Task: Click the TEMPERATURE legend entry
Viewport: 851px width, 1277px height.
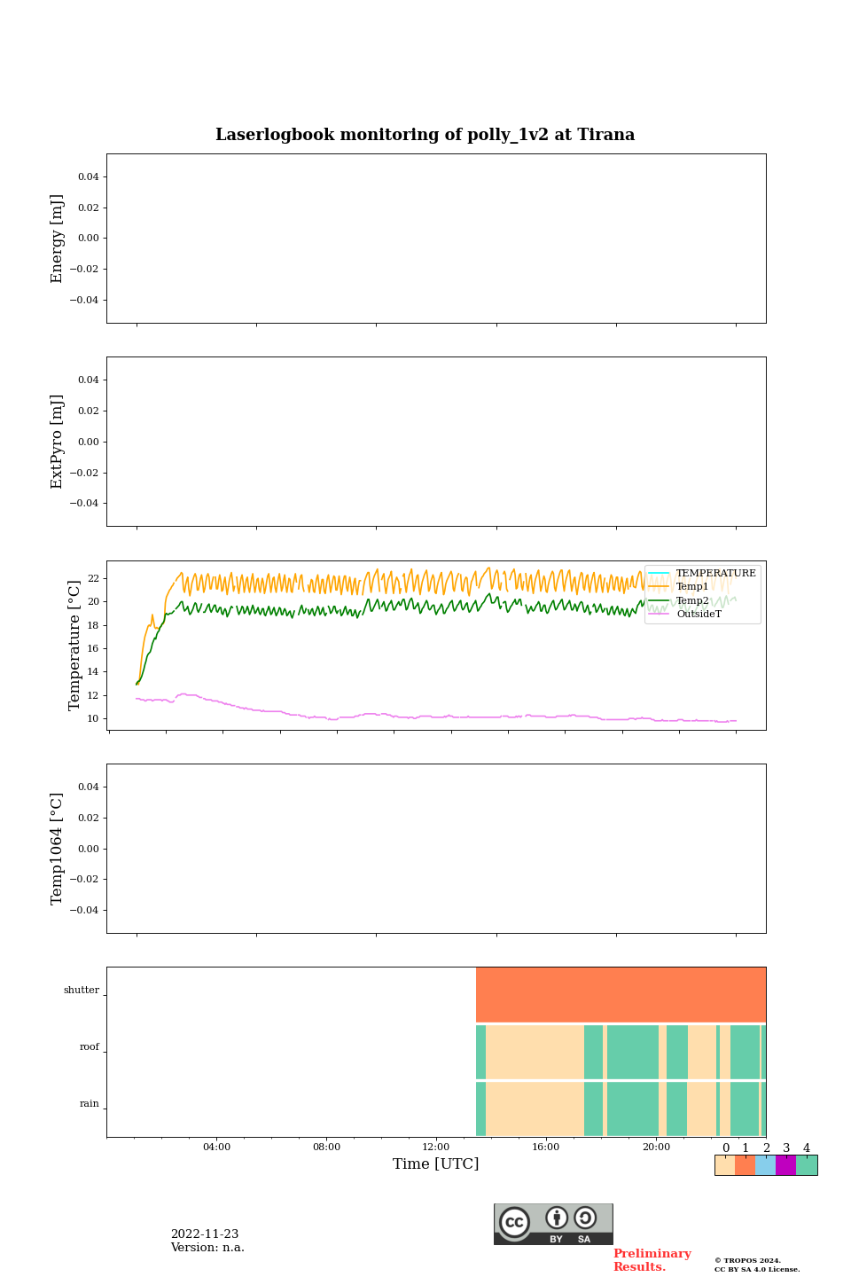Action: [703, 573]
